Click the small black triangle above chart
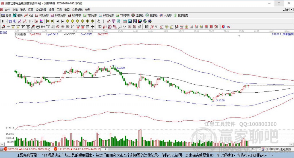The height and width of the screenshot is (158, 294). point(239,36)
